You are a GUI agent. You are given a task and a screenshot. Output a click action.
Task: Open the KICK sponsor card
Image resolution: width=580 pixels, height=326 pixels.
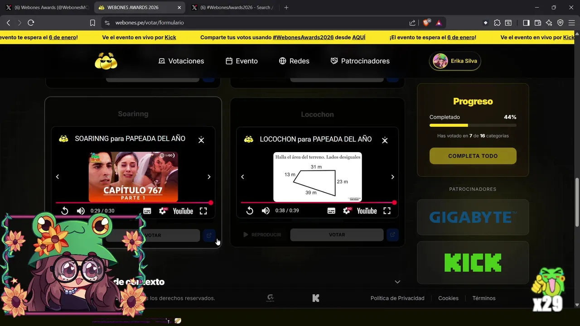point(473,263)
